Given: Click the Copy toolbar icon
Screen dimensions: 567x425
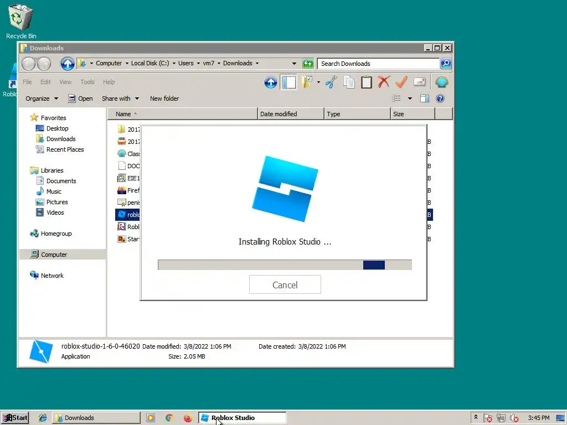Looking at the screenshot, I should coord(349,82).
